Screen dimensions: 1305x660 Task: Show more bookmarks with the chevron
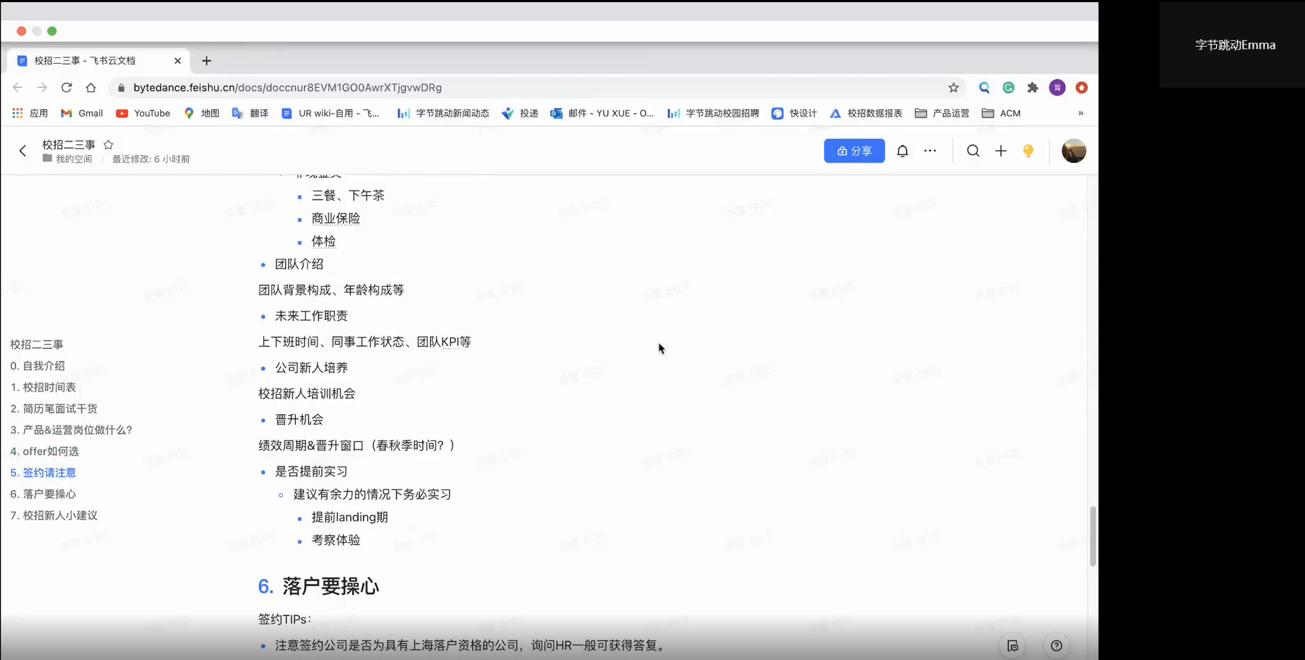(x=1080, y=113)
